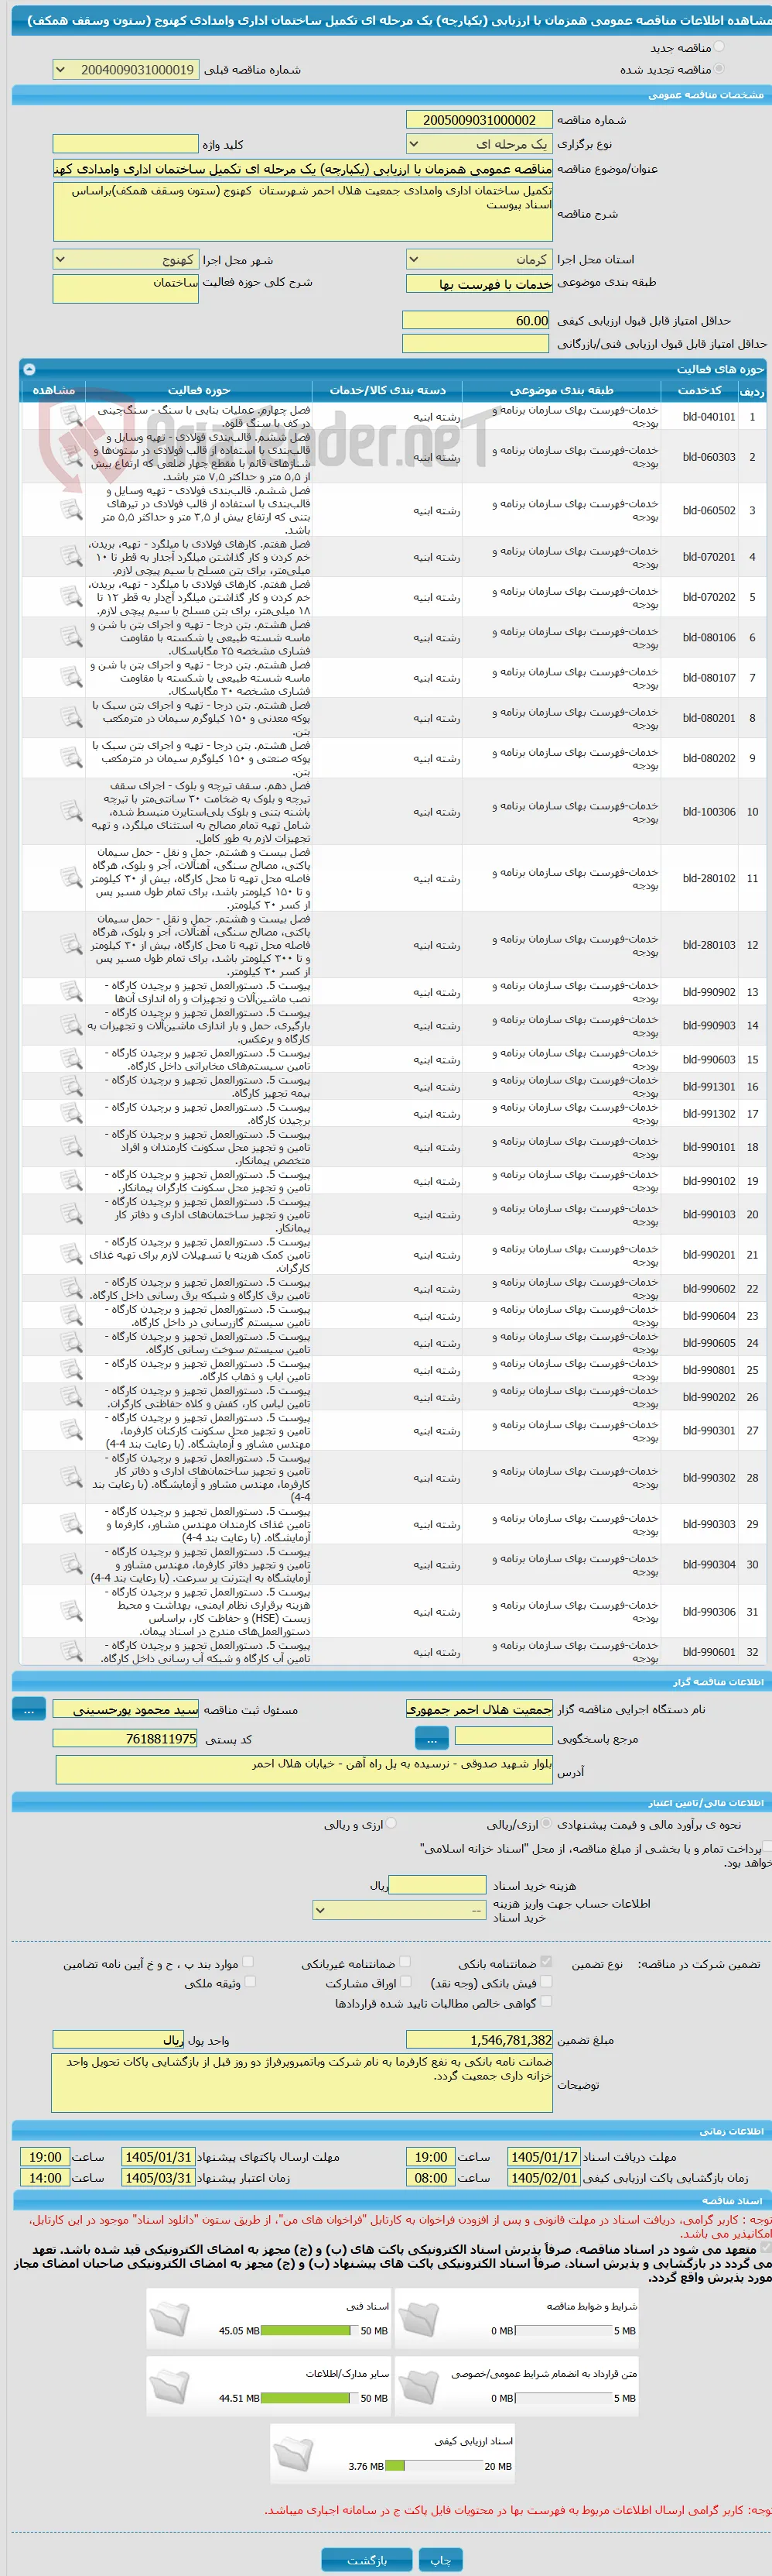Click the چاپ (print) button

pos(440,2559)
